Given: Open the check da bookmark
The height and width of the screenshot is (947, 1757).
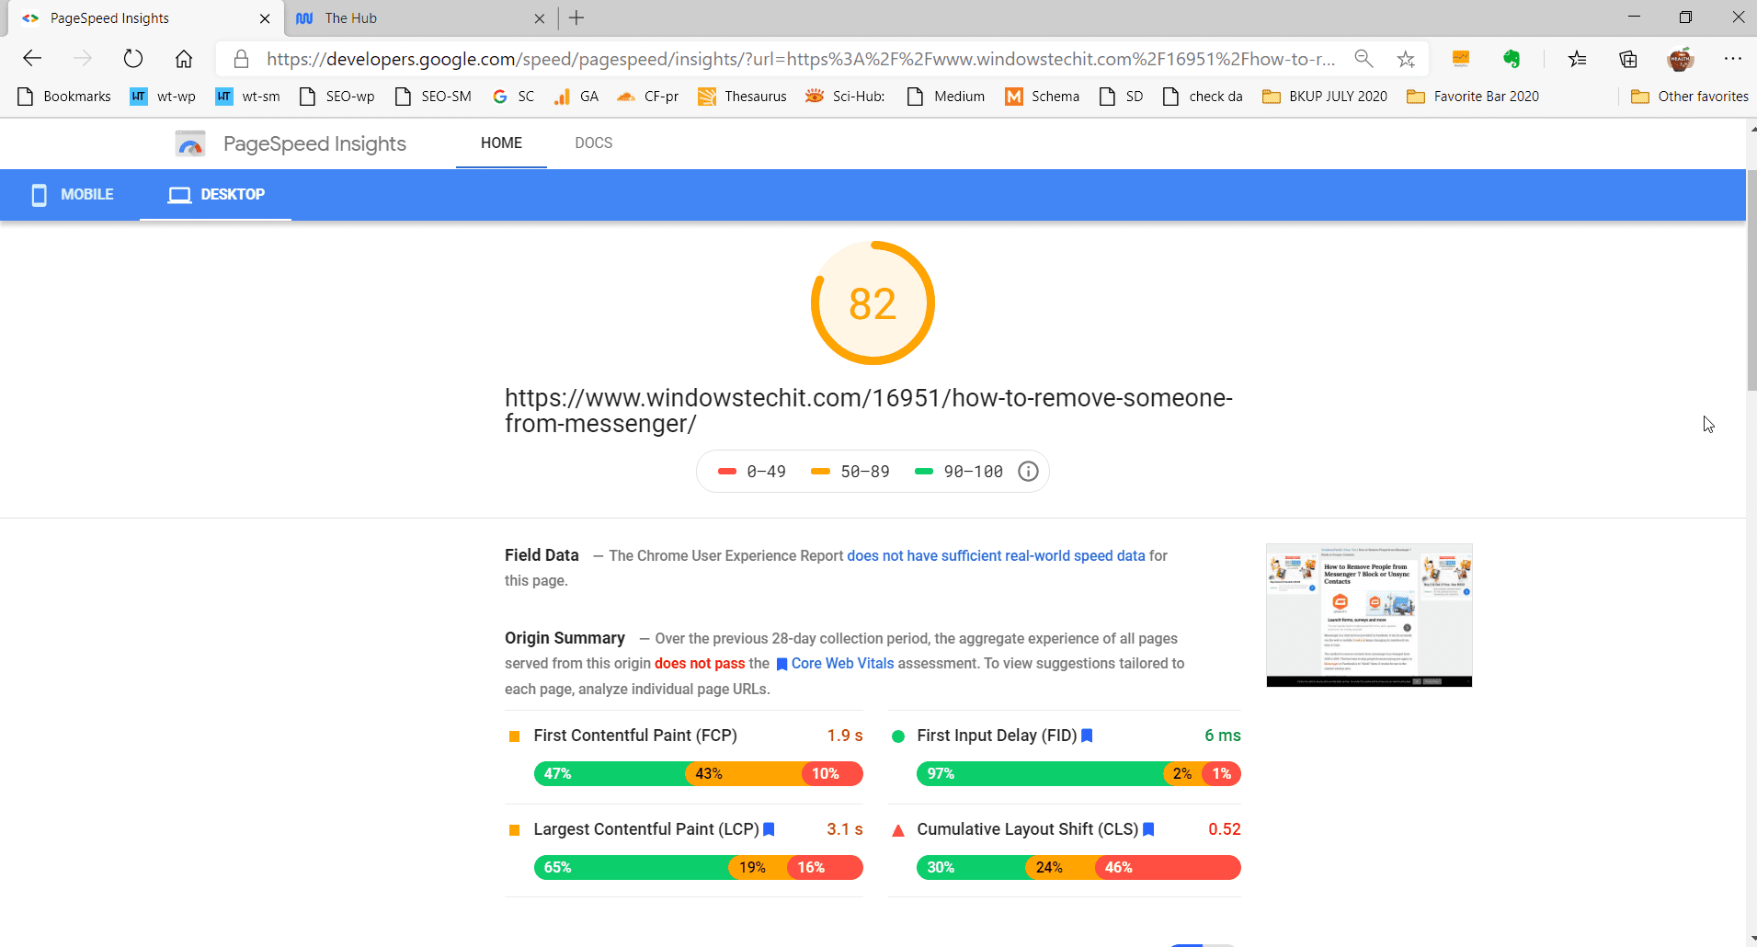Looking at the screenshot, I should [1203, 97].
